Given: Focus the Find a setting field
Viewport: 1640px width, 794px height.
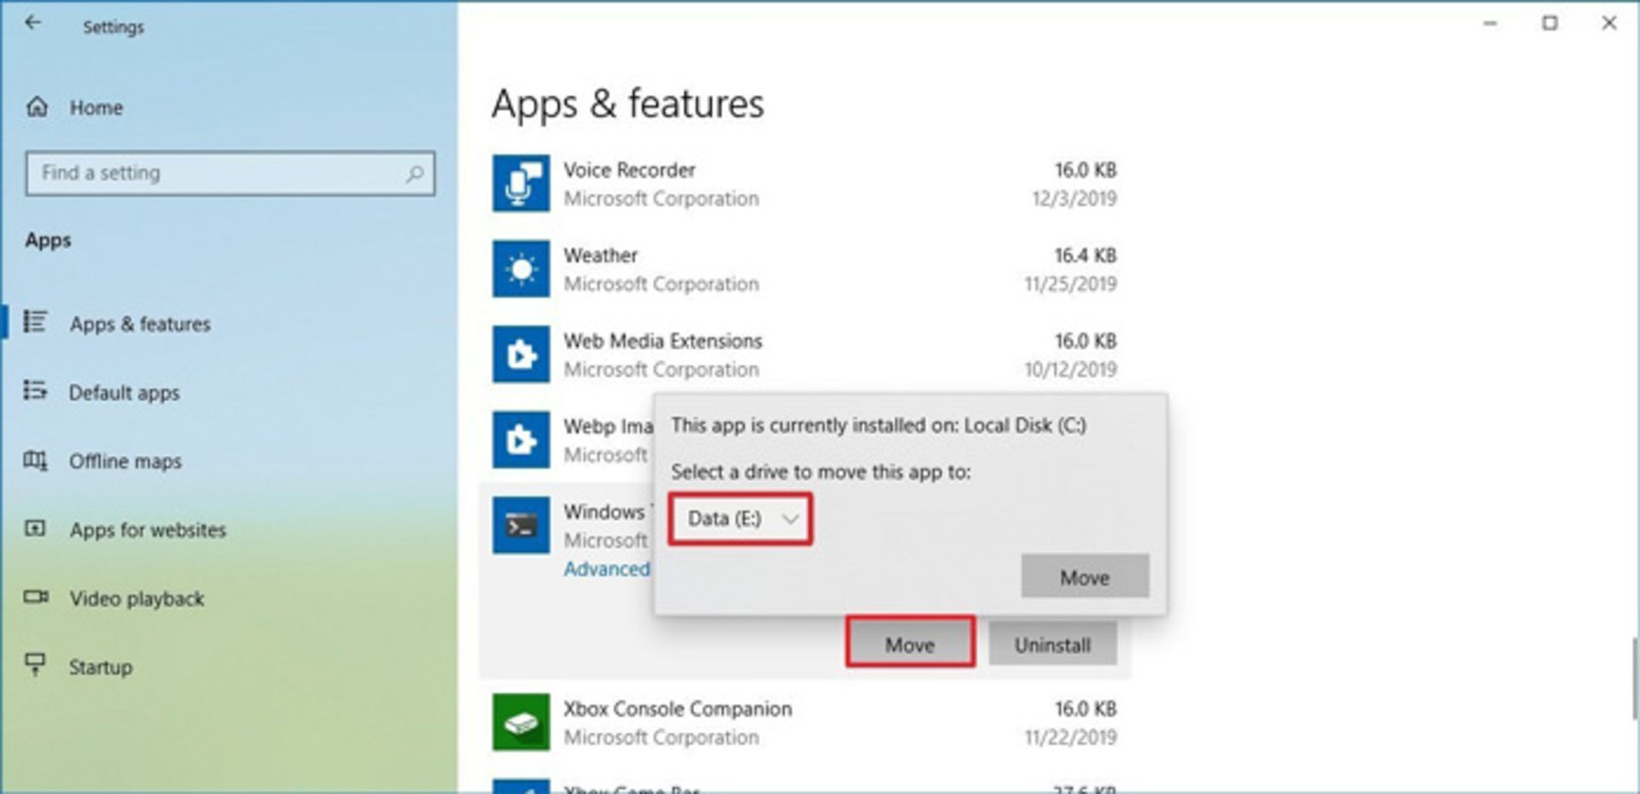Looking at the screenshot, I should pos(230,173).
